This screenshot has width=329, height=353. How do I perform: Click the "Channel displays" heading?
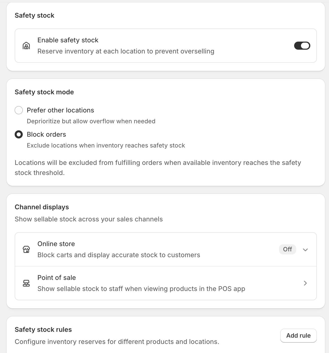coord(42,207)
